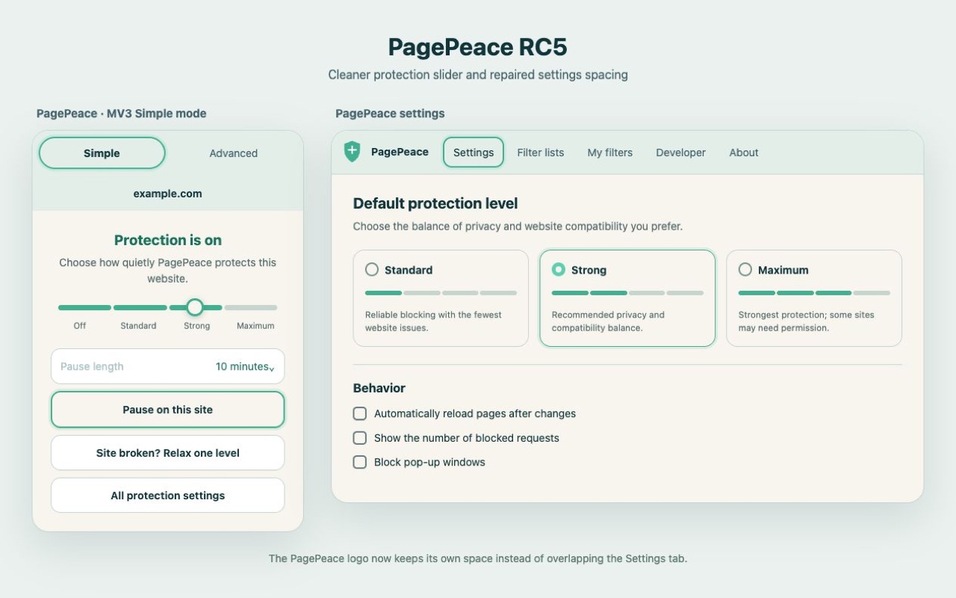Toggle show the number of blocked requests
956x598 pixels.
click(360, 438)
